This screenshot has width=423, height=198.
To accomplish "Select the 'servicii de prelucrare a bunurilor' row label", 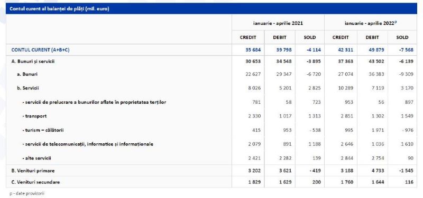I will [x=94, y=102].
